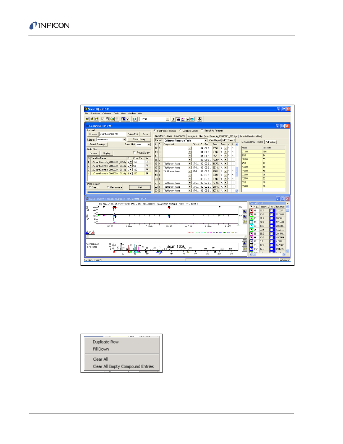343x444 pixels.
Task: Click the grayed Save disk toolbar icon
Action: (103, 119)
